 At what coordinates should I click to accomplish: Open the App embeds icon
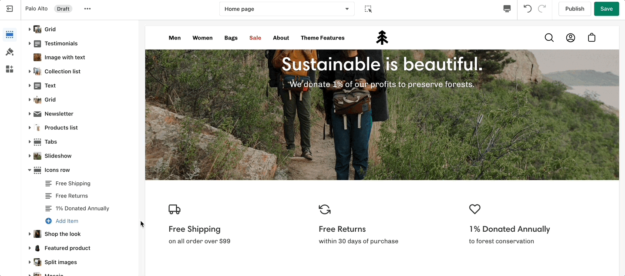10,69
